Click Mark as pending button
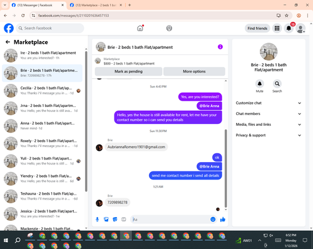This screenshot has width=313, height=249. click(x=128, y=71)
